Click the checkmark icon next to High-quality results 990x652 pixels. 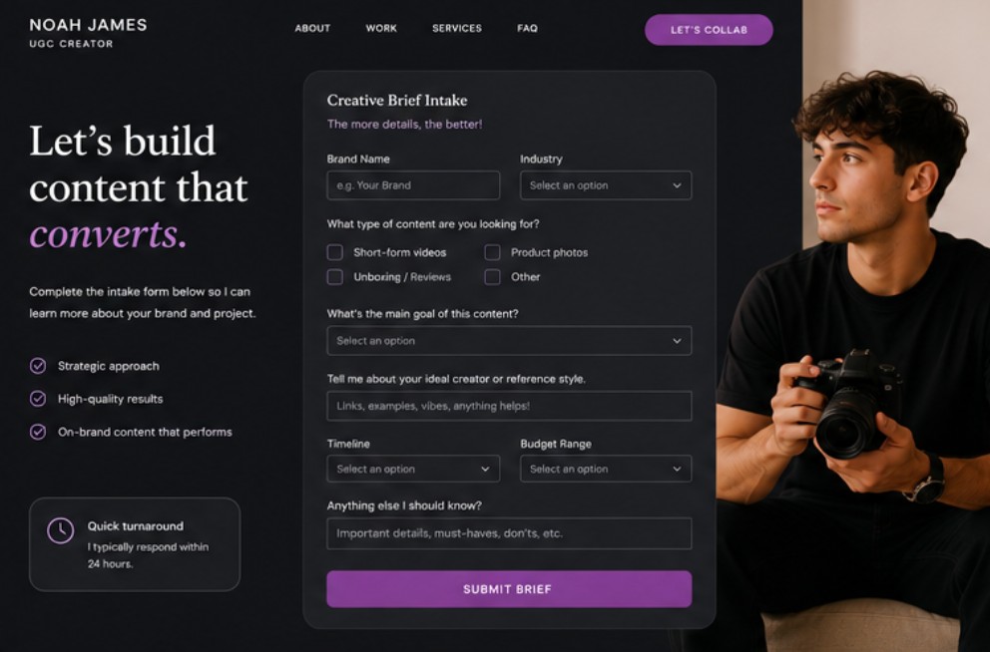click(x=38, y=399)
